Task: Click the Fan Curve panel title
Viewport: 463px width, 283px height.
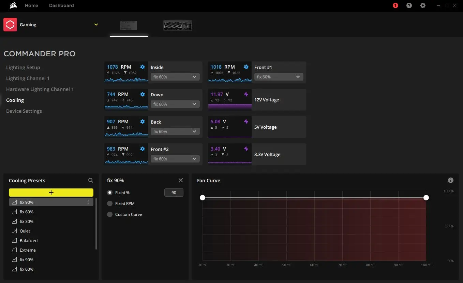Action: (x=209, y=181)
